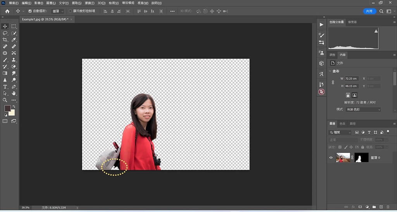Create new layer icon in Layers panel

point(381,207)
